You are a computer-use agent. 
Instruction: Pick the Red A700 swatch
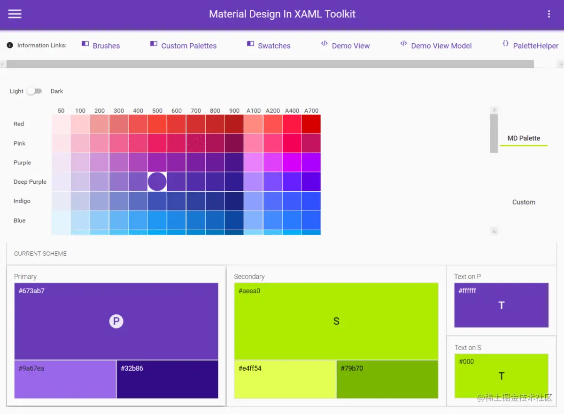click(x=311, y=124)
